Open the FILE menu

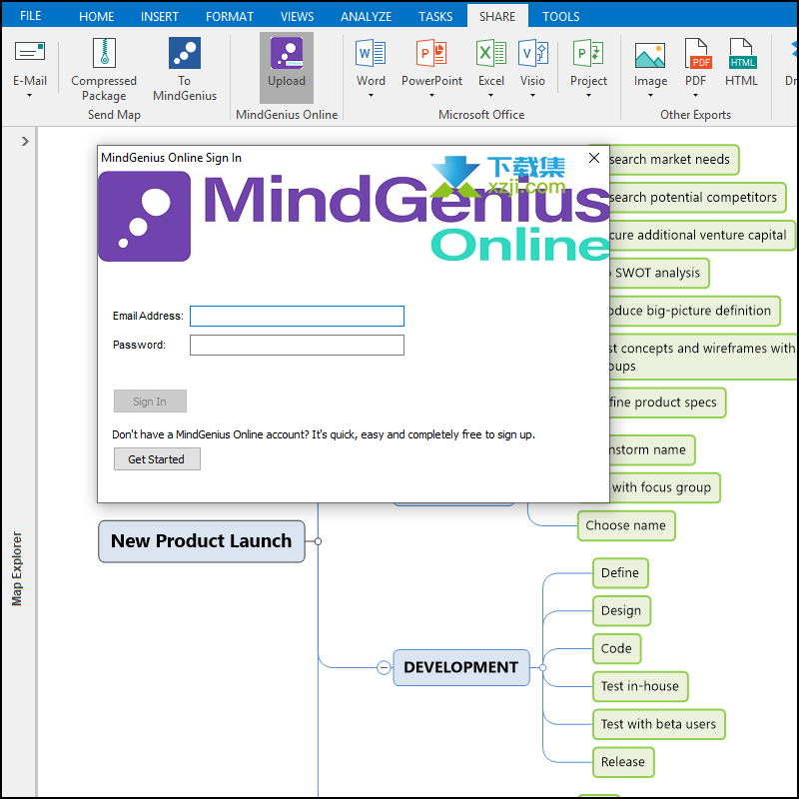pyautogui.click(x=31, y=16)
